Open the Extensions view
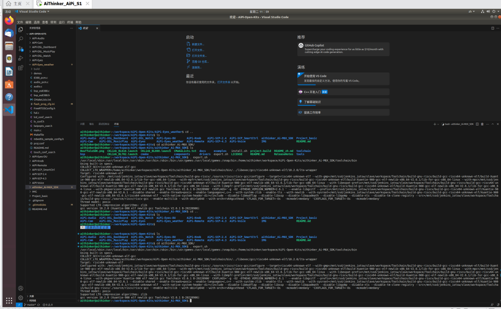 21,68
